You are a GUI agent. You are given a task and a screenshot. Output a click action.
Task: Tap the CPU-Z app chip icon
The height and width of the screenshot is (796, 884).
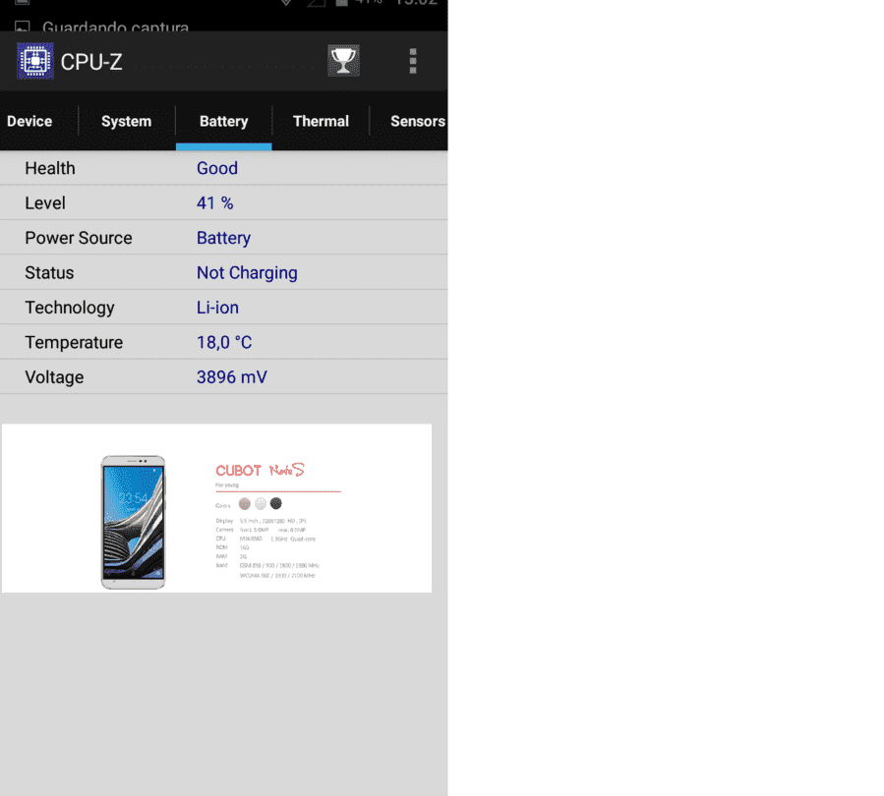(x=35, y=61)
